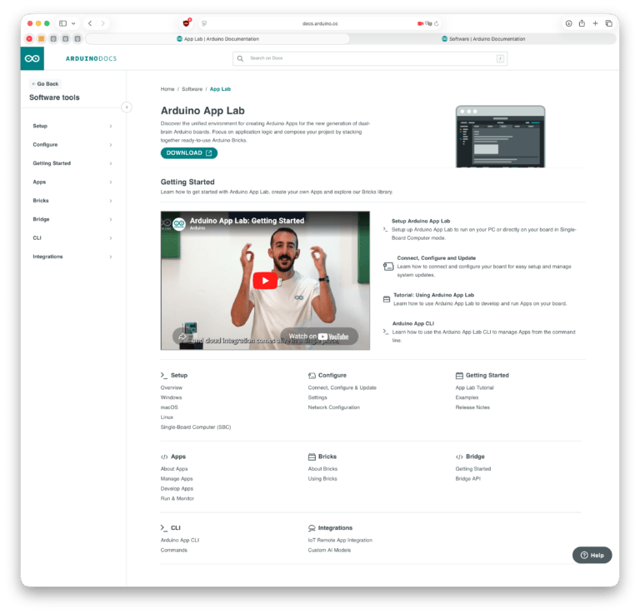Click the Help button
Viewport: 640px width, 614px height.
tap(592, 555)
